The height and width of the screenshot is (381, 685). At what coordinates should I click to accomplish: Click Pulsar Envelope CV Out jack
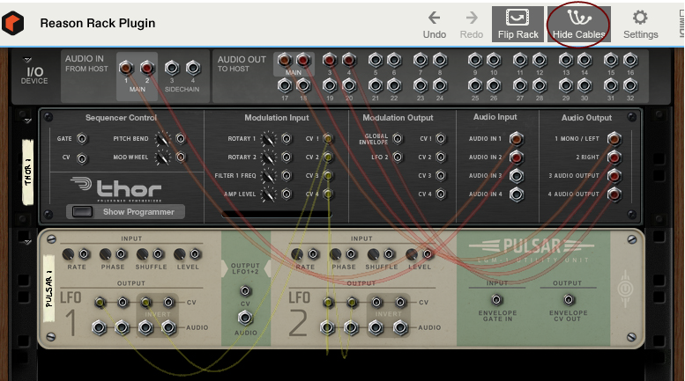[568, 300]
